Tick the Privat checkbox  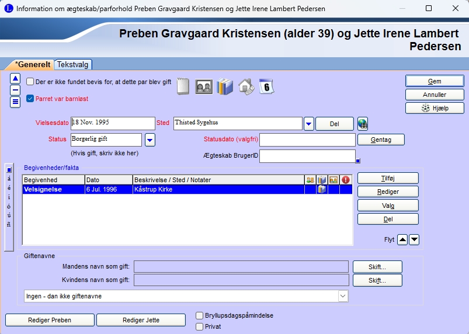click(200, 327)
